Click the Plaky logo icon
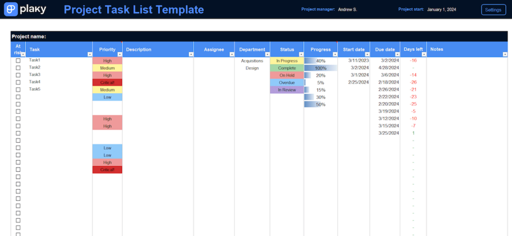 (10, 9)
